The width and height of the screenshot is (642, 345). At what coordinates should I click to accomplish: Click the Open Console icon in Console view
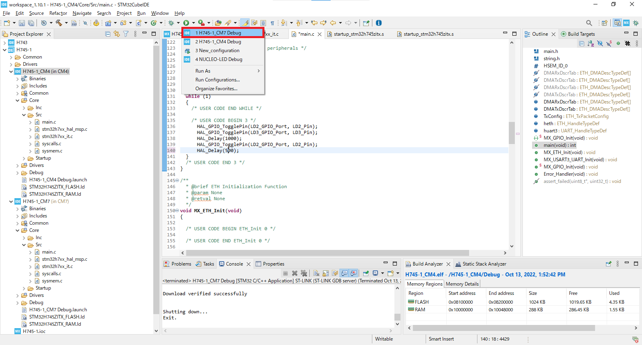point(390,273)
